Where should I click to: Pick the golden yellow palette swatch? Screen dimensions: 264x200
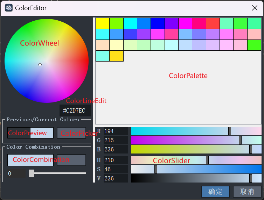(x=116, y=56)
